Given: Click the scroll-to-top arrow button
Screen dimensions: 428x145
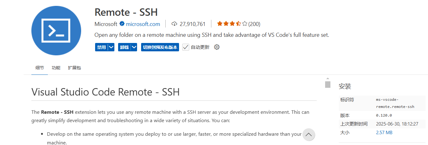Looking at the screenshot, I should (309, 134).
